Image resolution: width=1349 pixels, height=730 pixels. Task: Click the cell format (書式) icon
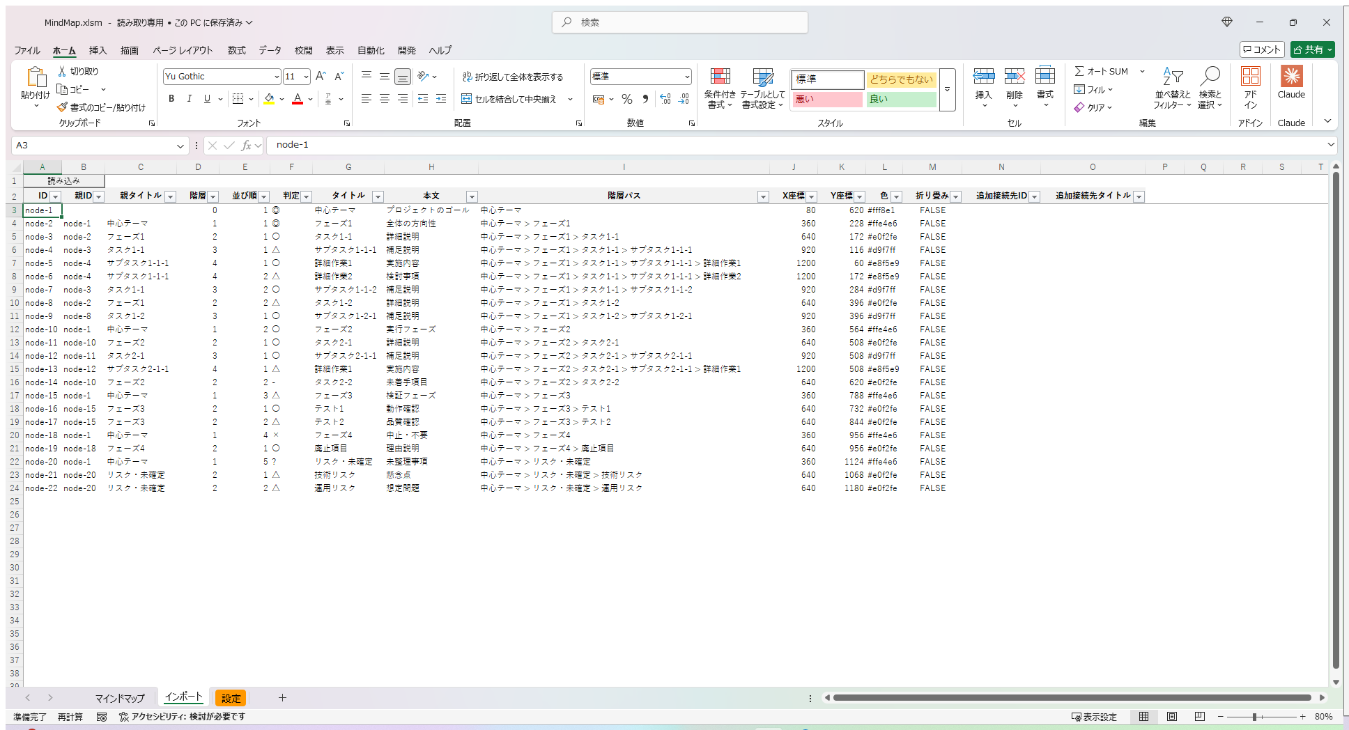1045,76
